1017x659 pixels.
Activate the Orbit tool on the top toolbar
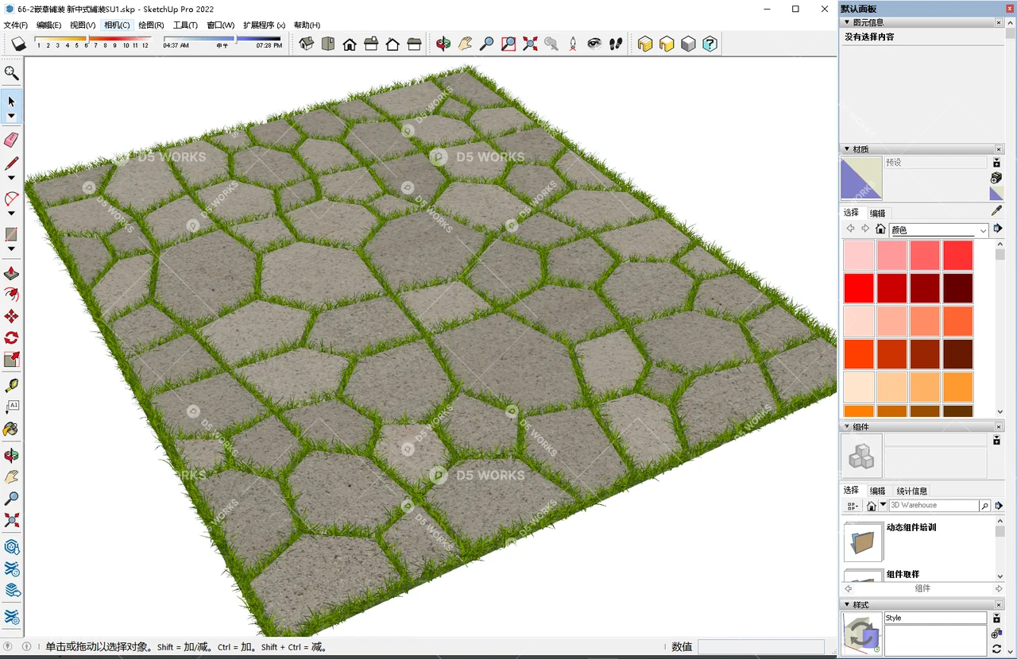pyautogui.click(x=443, y=44)
